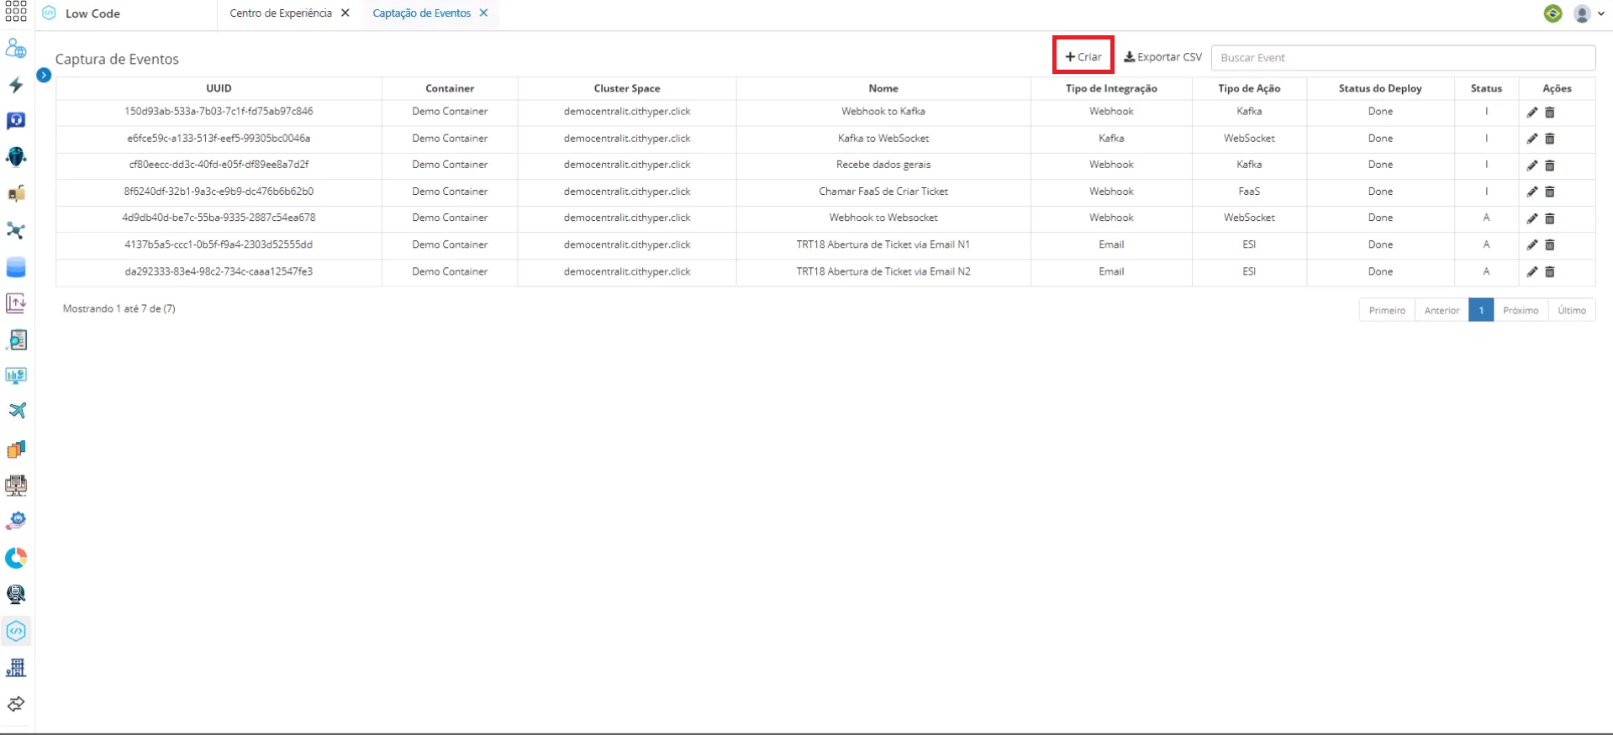Open the user profile dropdown
The image size is (1613, 735).
click(1588, 13)
